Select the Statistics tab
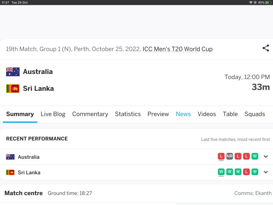 coord(128,114)
